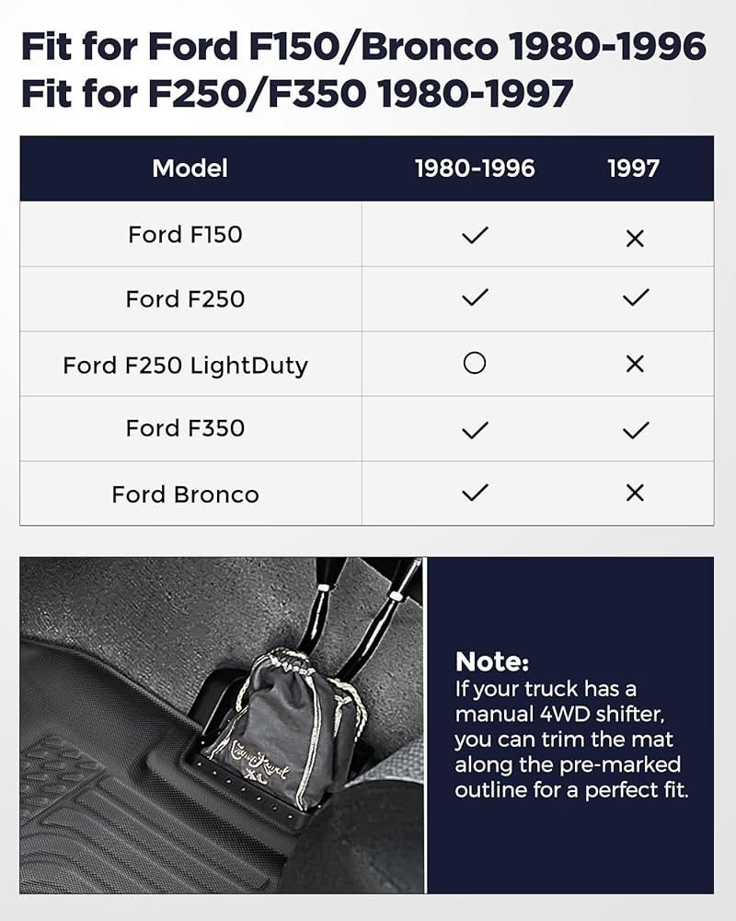This screenshot has width=736, height=921.
Task: Click the Ford F150 1980-1996 checkmark
Action: pos(475,235)
